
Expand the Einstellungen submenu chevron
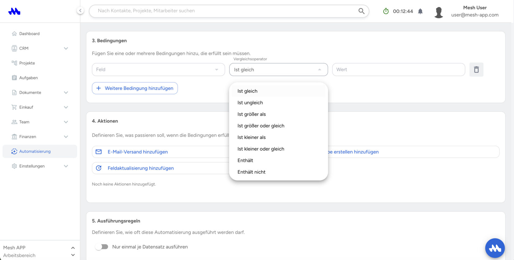coord(66,166)
